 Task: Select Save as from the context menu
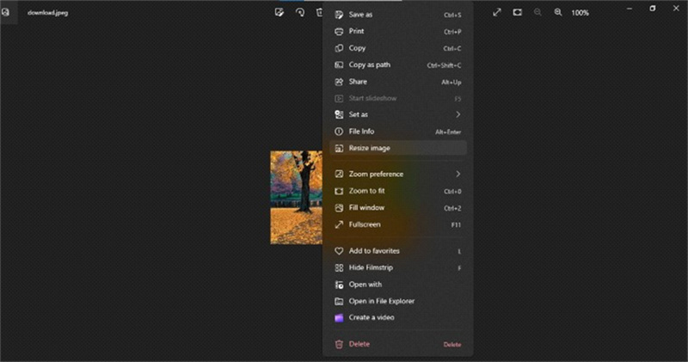point(397,15)
